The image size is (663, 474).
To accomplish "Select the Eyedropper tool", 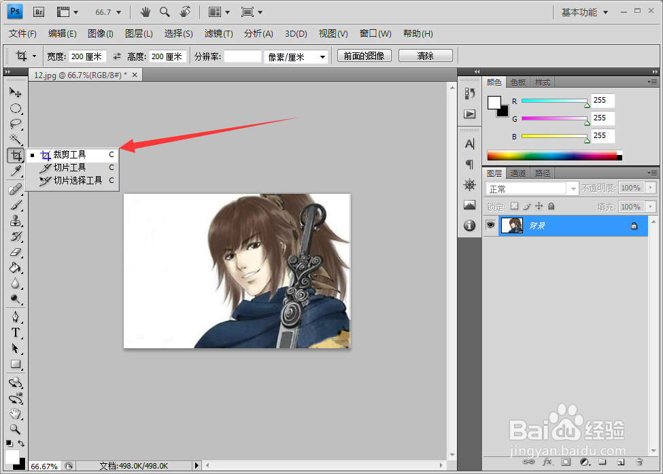I will tap(16, 171).
